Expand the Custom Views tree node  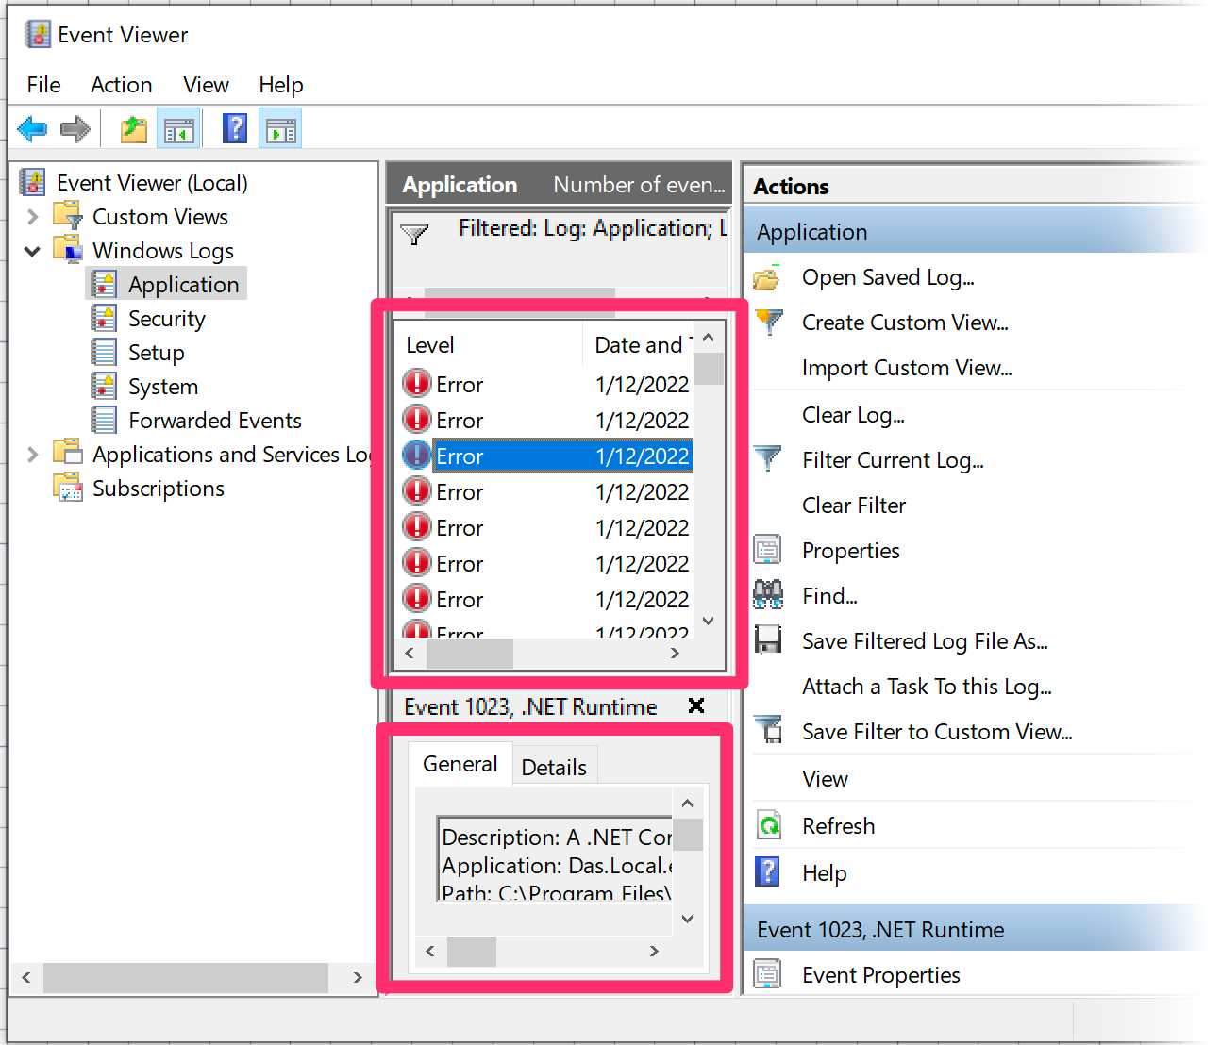(33, 217)
